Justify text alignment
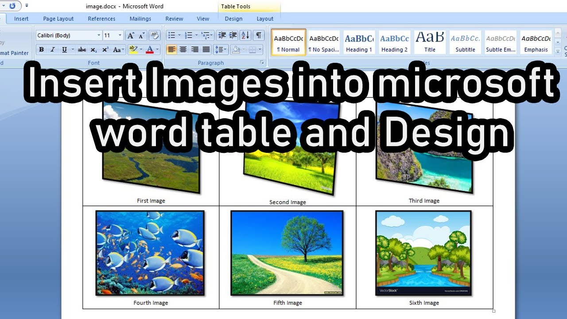The image size is (567, 319). click(206, 50)
